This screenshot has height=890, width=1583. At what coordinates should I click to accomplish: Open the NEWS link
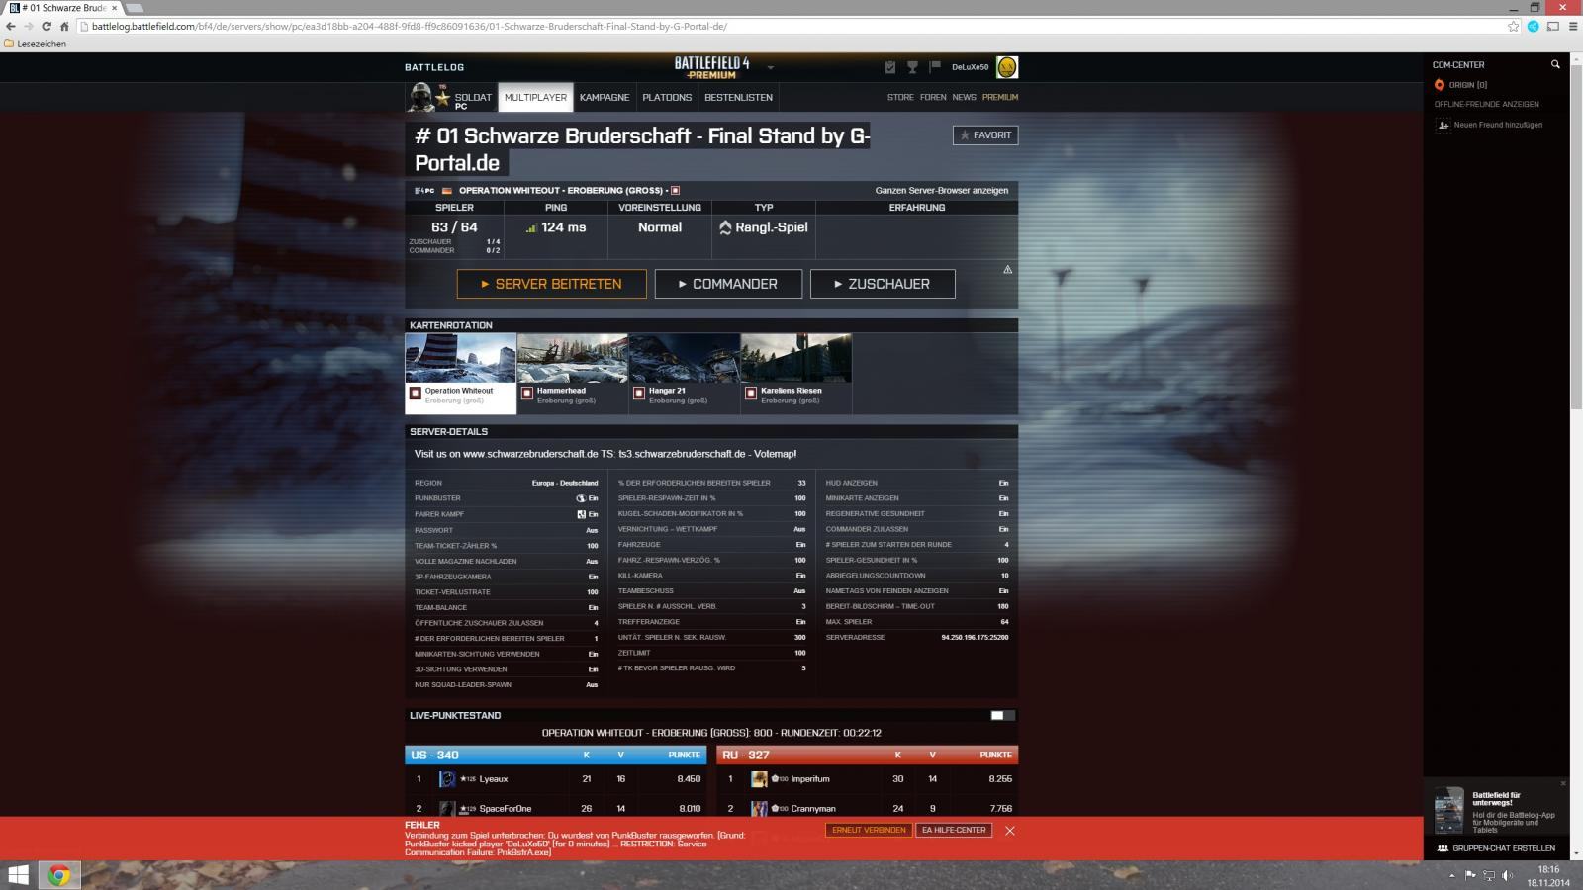964,97
